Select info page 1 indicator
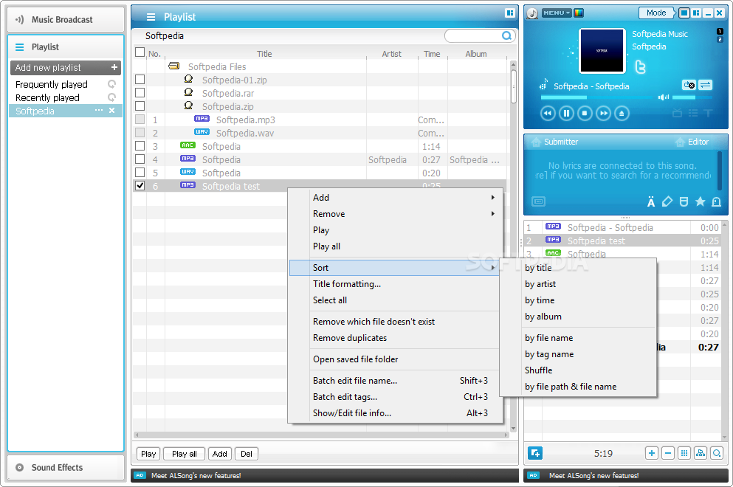The height and width of the screenshot is (487, 733). tap(720, 31)
